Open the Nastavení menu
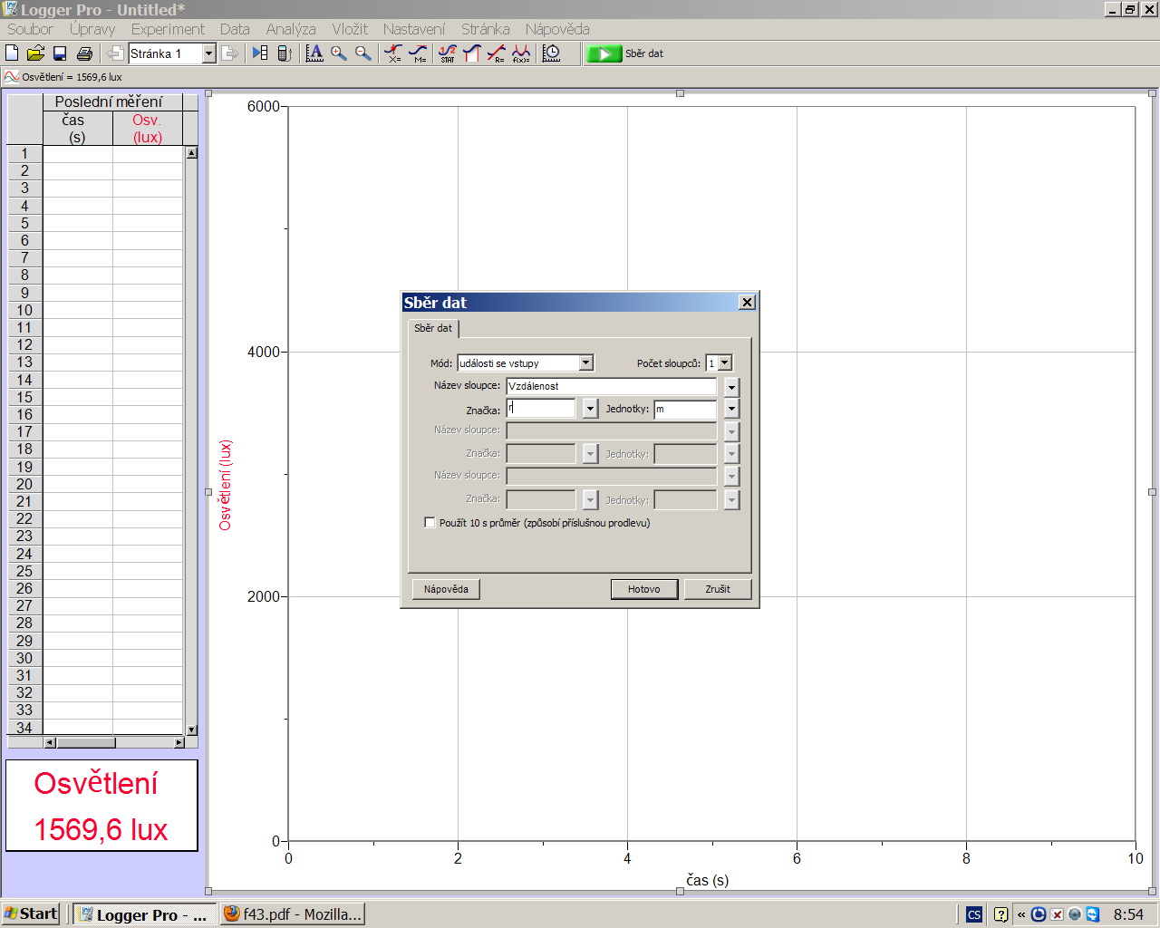1160x928 pixels. [414, 29]
